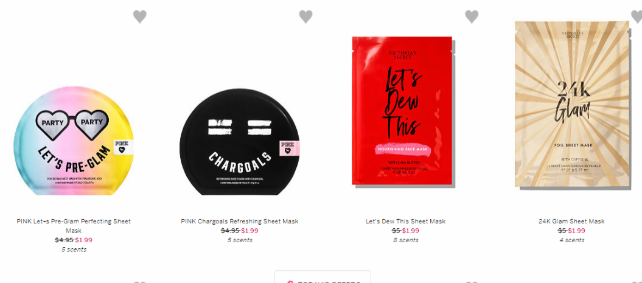Show 4 scents for 24K Glam mask

pos(572,240)
